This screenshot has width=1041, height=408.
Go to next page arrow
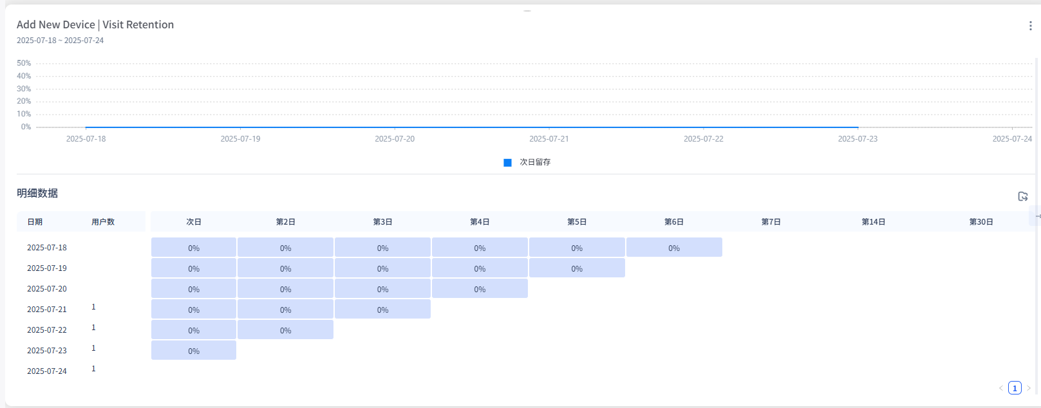[1029, 388]
